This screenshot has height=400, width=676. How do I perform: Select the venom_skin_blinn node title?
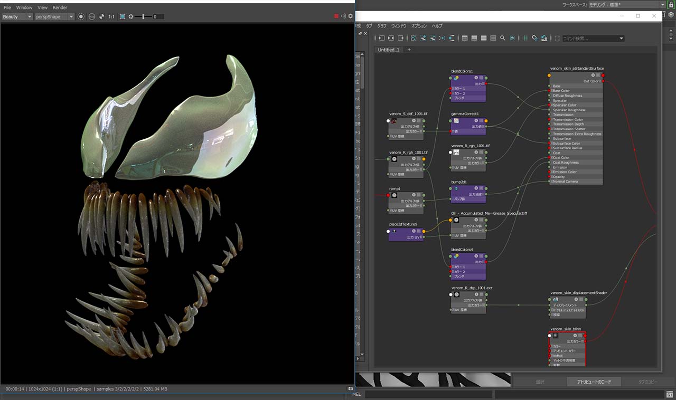(x=566, y=329)
